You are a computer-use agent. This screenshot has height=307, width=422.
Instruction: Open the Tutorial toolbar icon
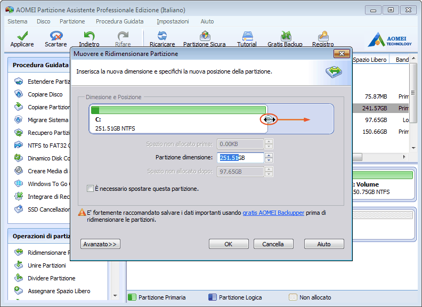coord(247,36)
